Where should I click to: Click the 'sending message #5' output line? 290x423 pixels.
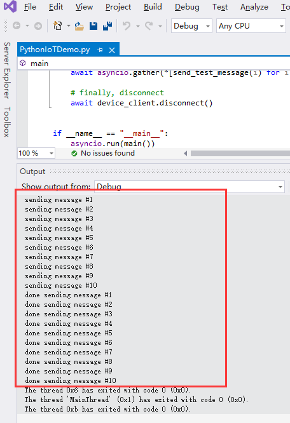click(x=59, y=238)
